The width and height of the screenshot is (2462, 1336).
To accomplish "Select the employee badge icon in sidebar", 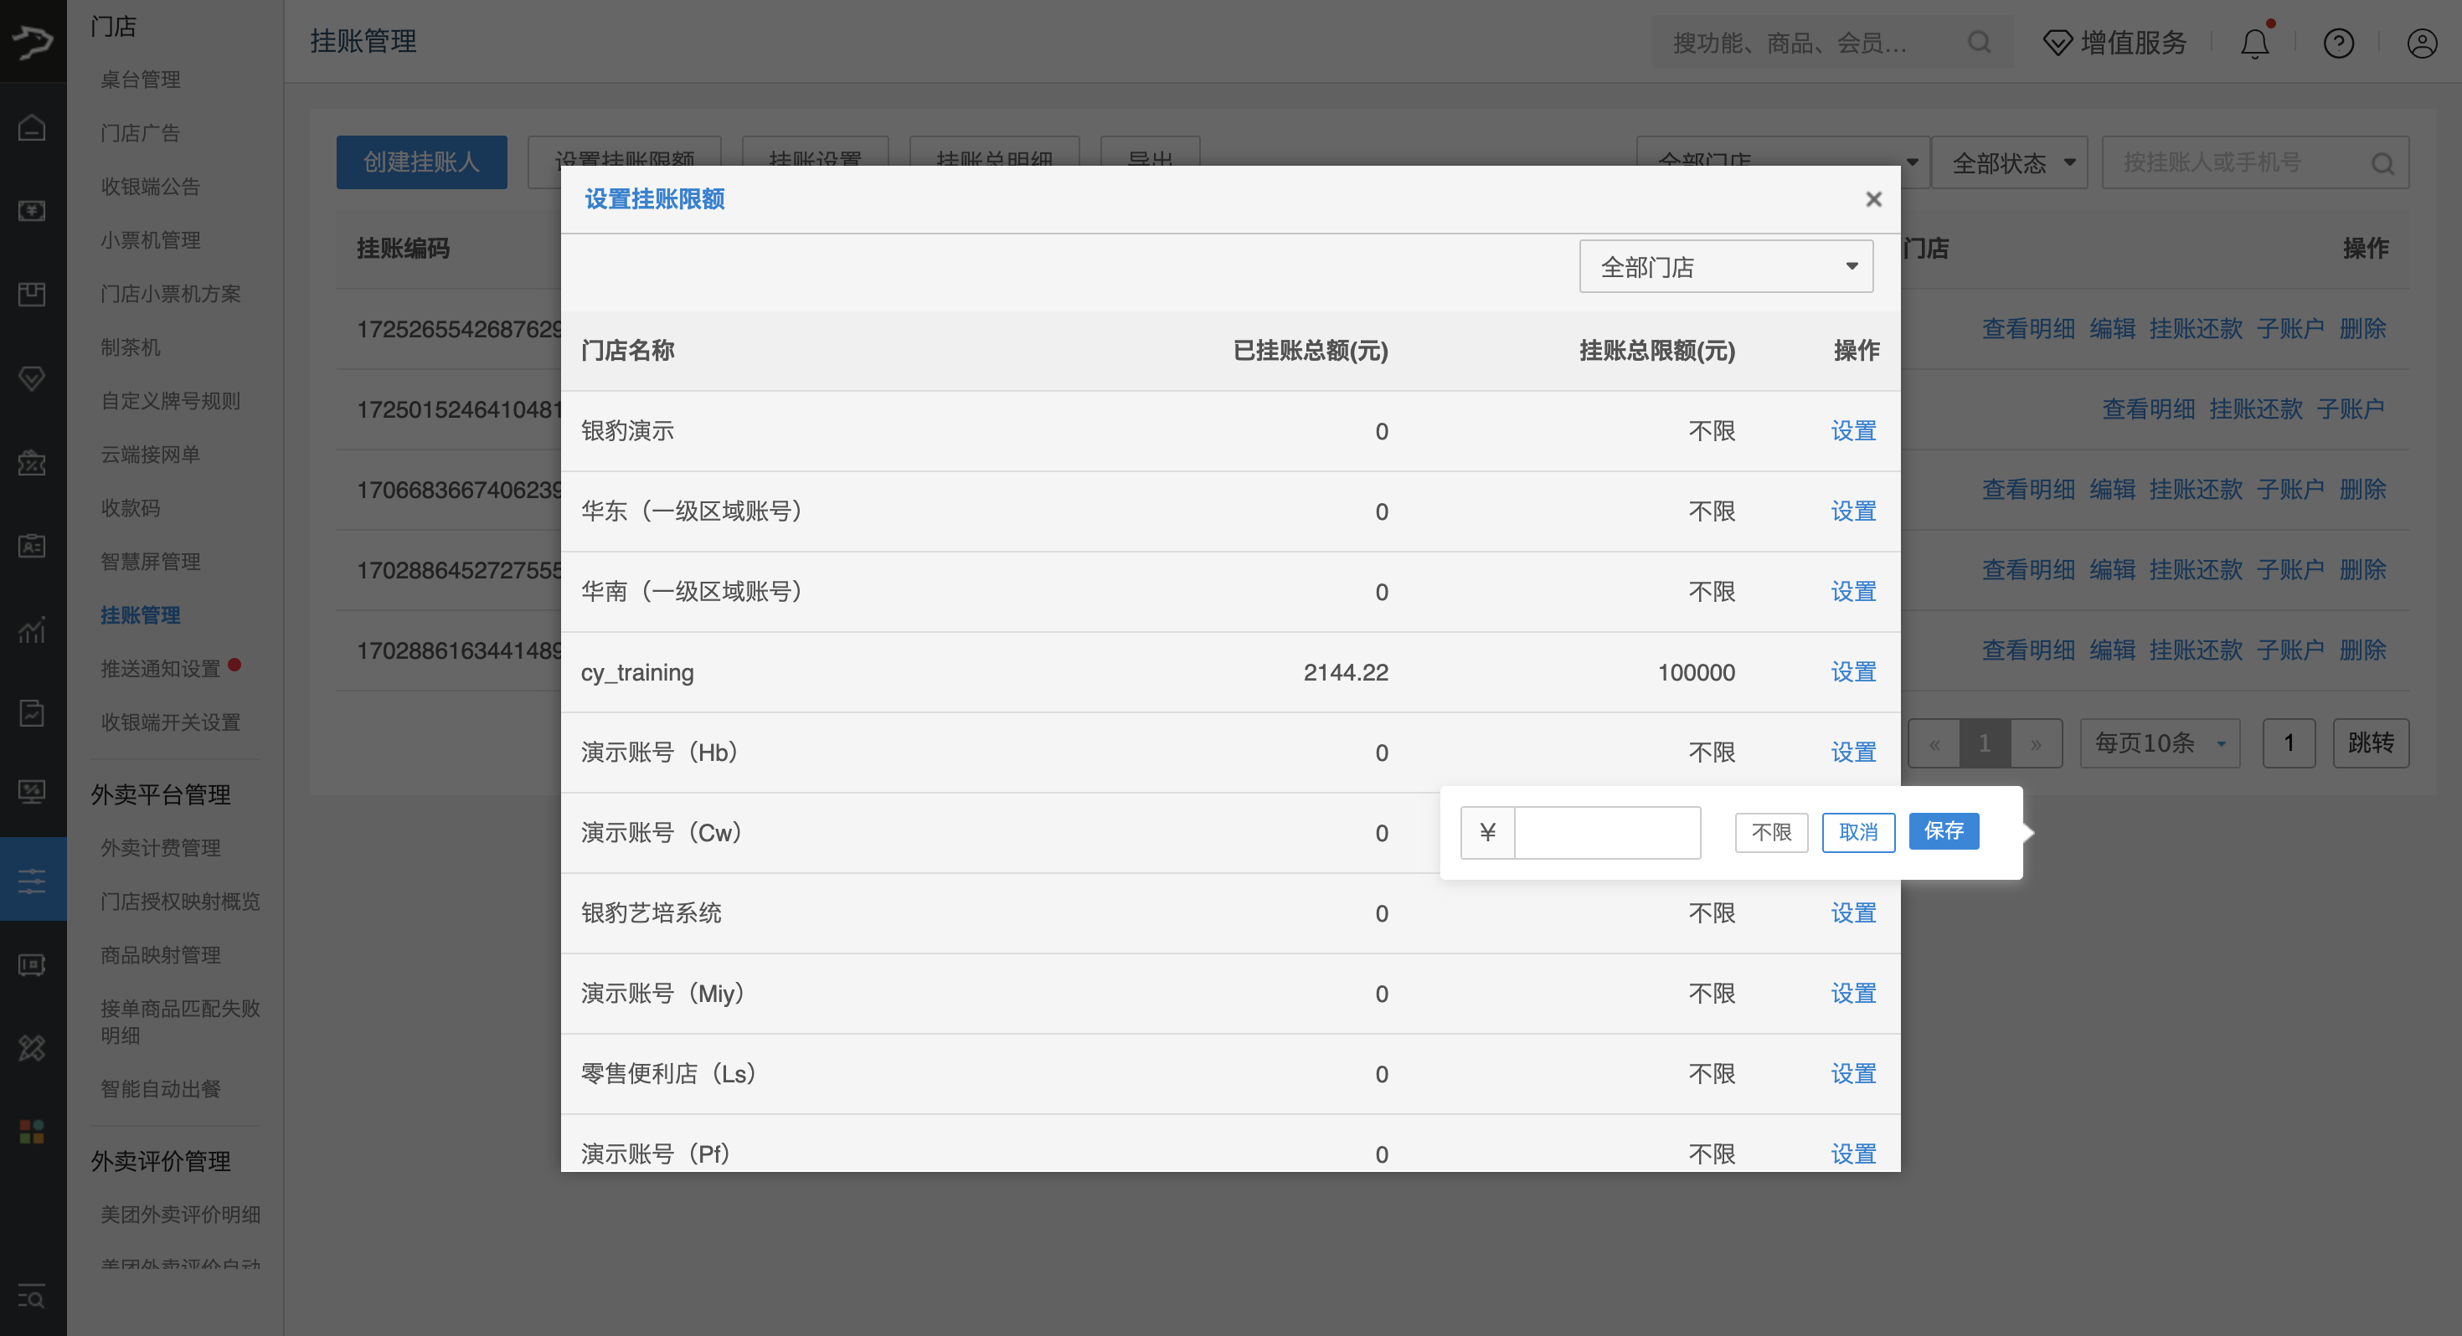I will pyautogui.click(x=32, y=546).
